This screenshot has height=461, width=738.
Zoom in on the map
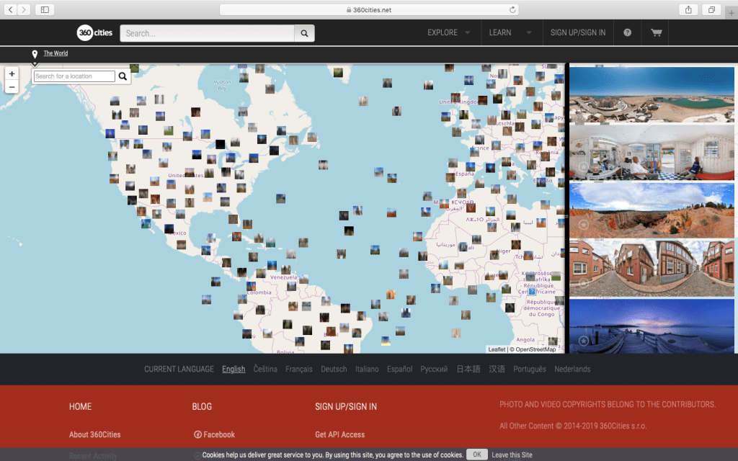pos(12,73)
